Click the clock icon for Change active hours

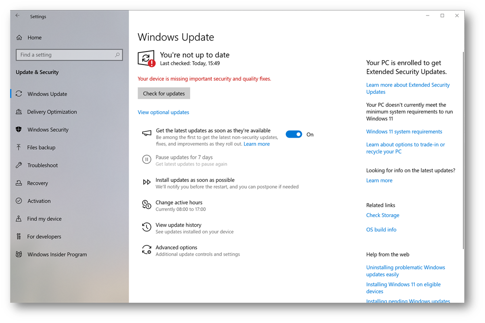pyautogui.click(x=147, y=205)
